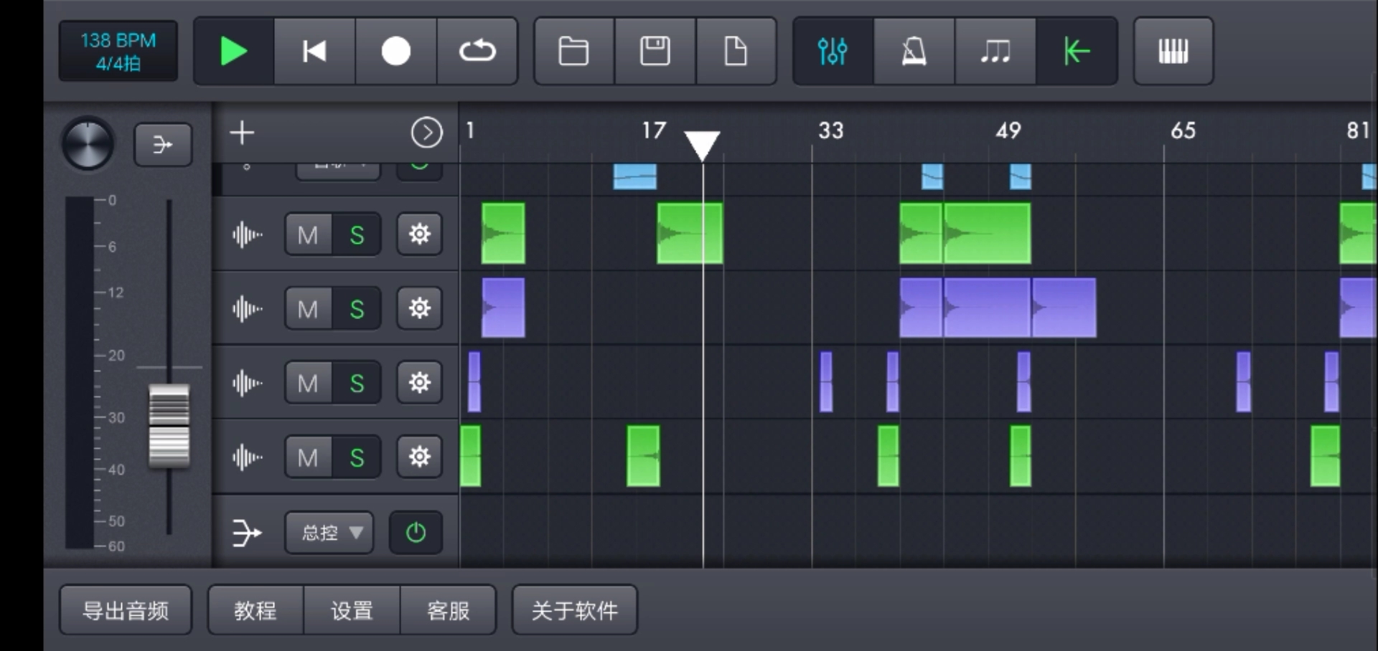Select the first large purple clip near bar 1
1378x651 pixels.
503,308
